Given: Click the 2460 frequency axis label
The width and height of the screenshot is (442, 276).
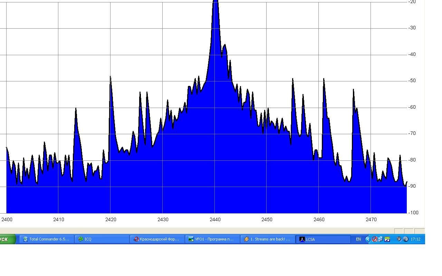Looking at the screenshot, I should [x=319, y=219].
